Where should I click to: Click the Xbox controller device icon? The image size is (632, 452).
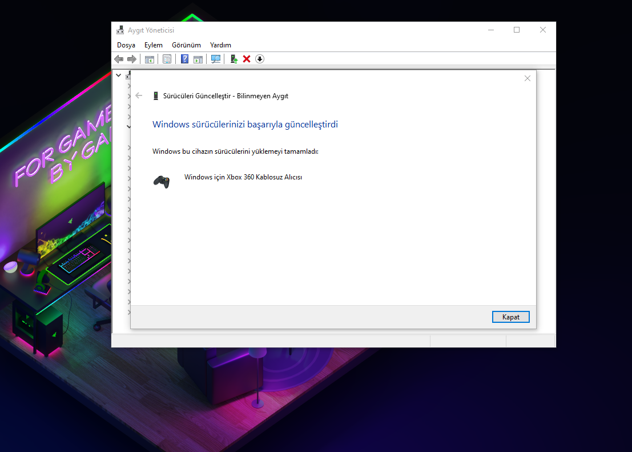161,182
